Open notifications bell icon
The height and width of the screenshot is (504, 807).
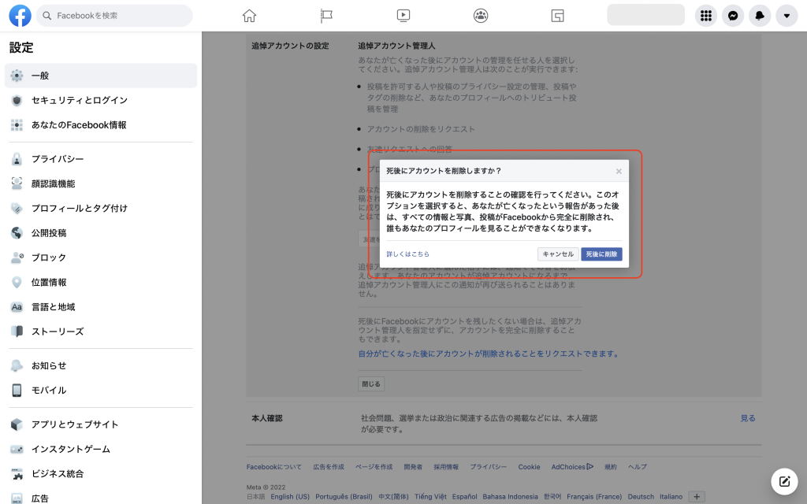point(760,16)
